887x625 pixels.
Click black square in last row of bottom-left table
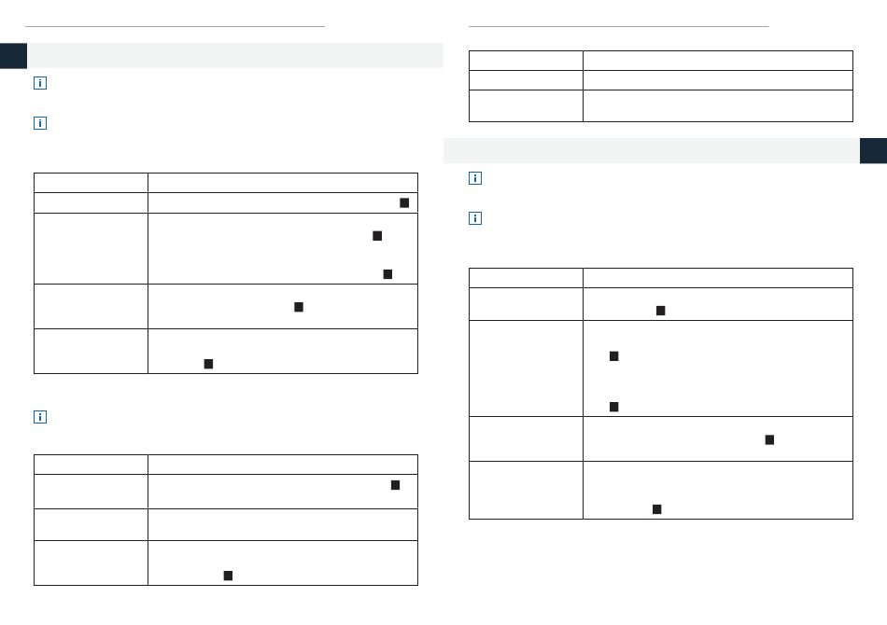coord(228,576)
